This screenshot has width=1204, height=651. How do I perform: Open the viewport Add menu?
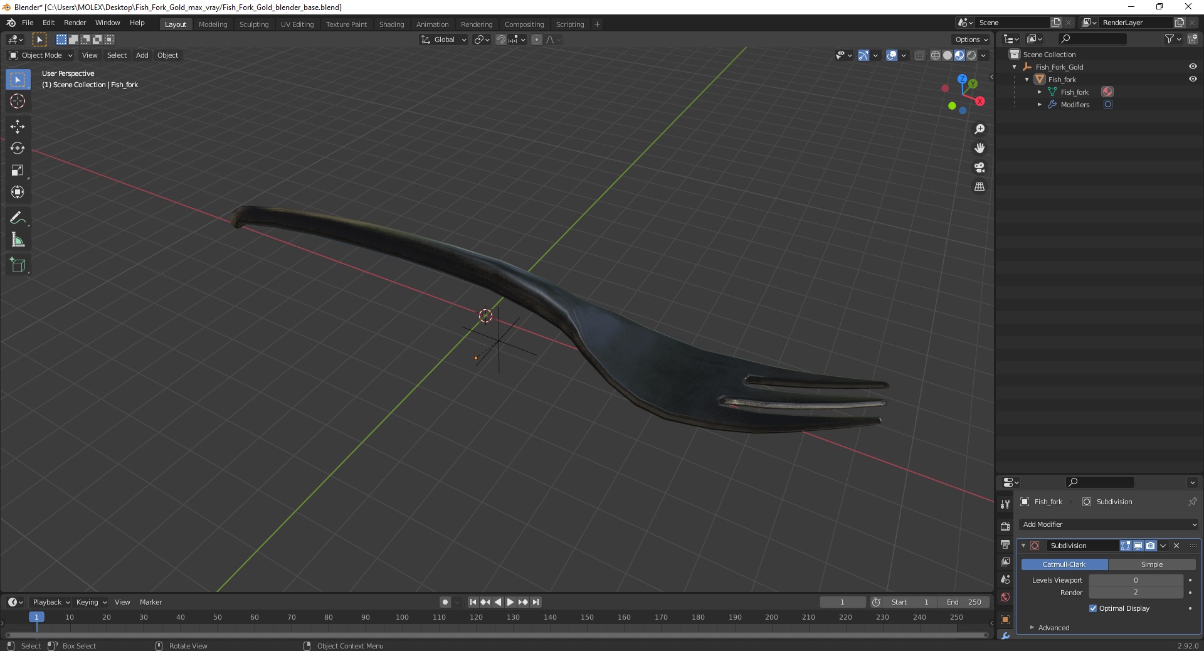pos(142,55)
